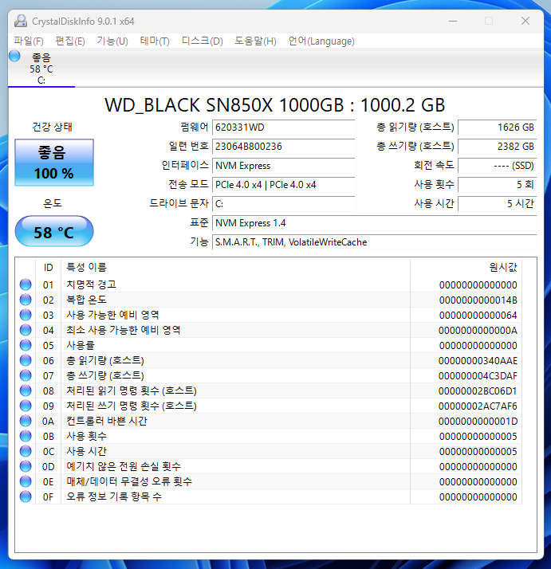Click the 원시값 column header
The width and height of the screenshot is (551, 569).
[x=466, y=268]
